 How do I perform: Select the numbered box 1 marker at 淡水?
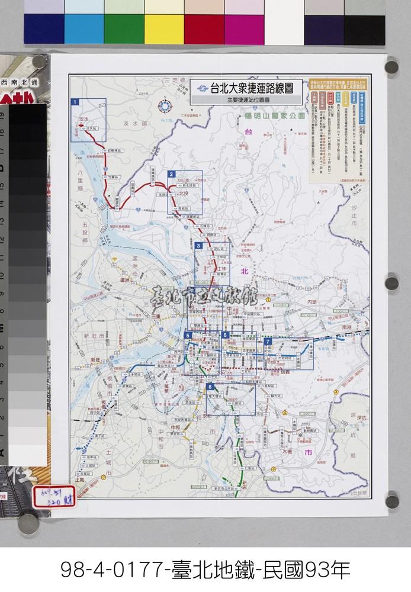point(75,102)
